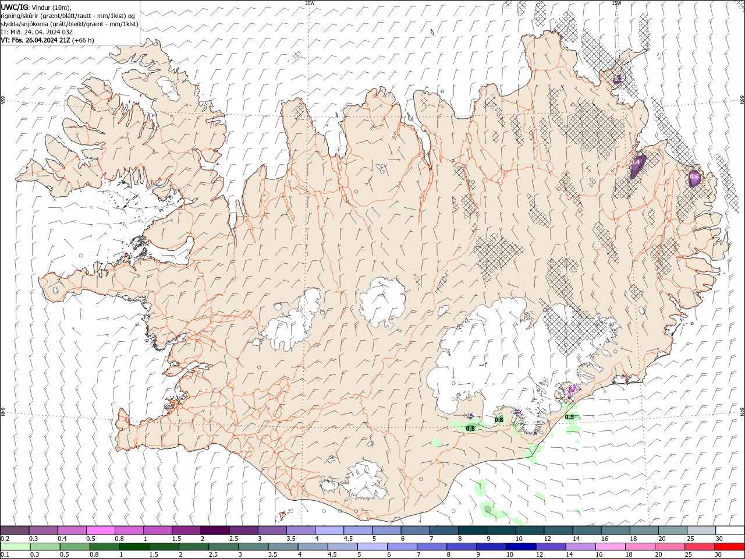Click the darkest green swatch starting at 1

[x=134, y=547]
